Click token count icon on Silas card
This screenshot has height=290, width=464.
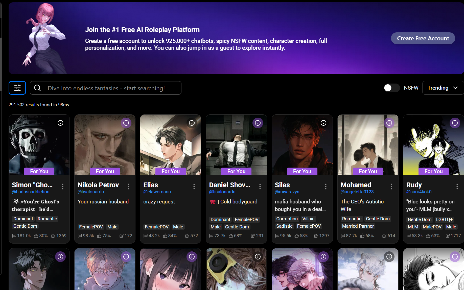[x=316, y=236]
